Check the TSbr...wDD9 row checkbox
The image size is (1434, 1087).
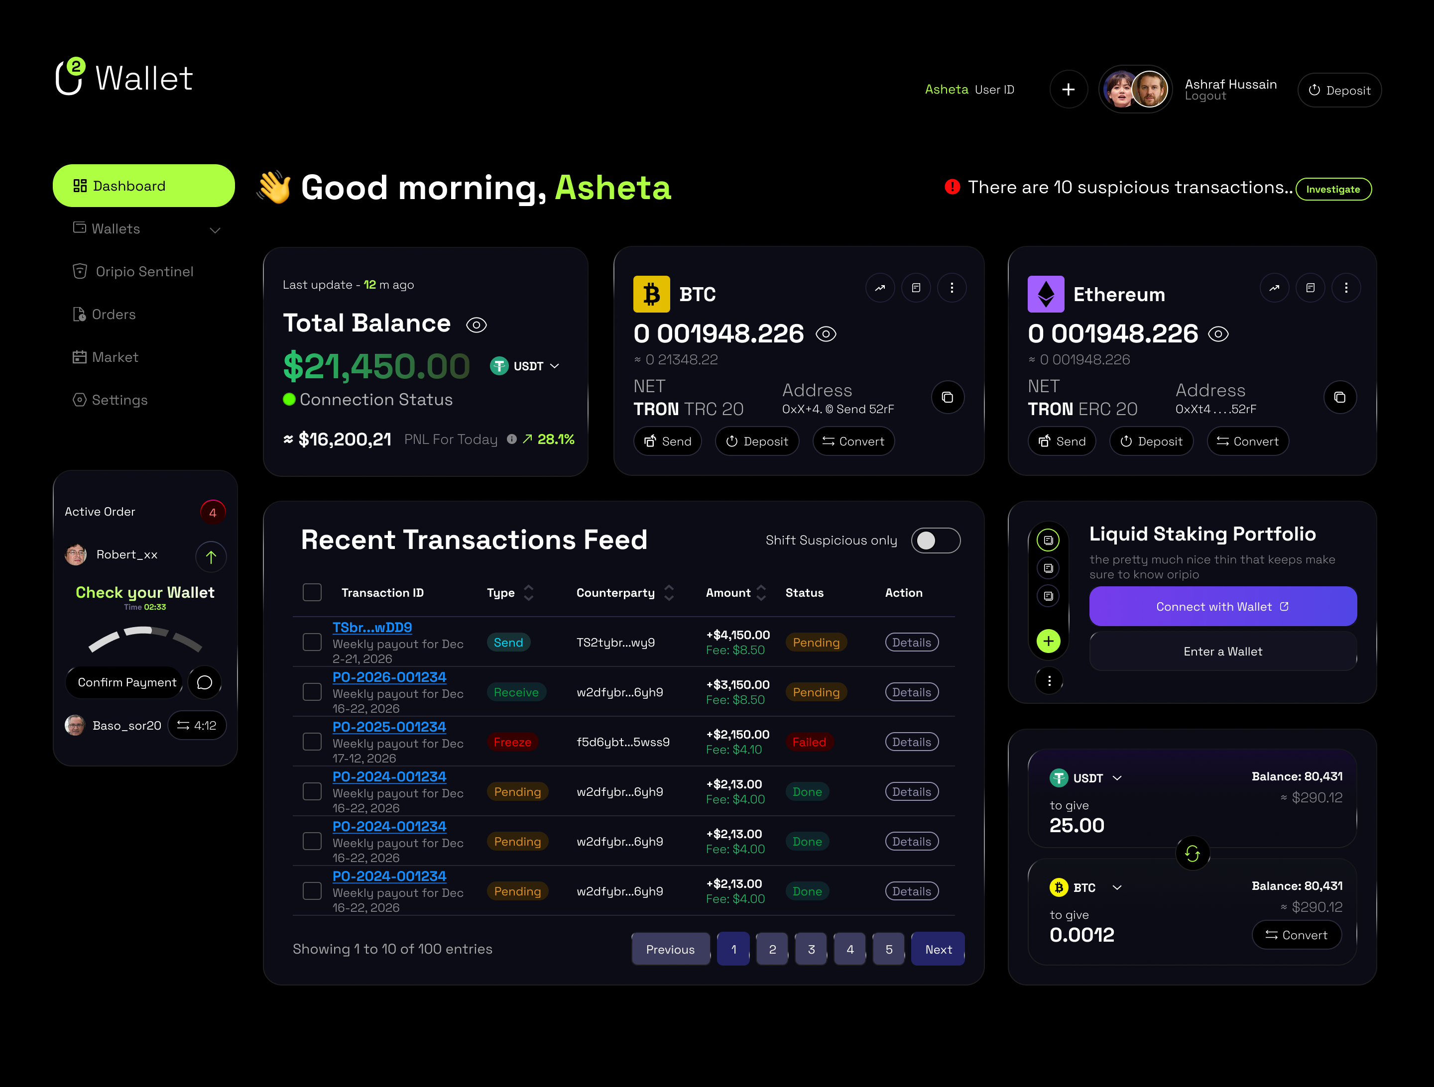tap(312, 643)
